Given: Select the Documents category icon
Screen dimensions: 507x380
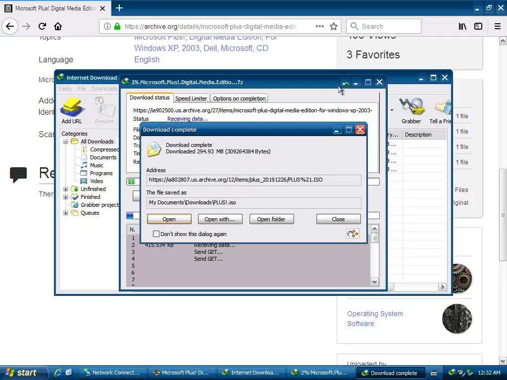Looking at the screenshot, I should coord(84,157).
